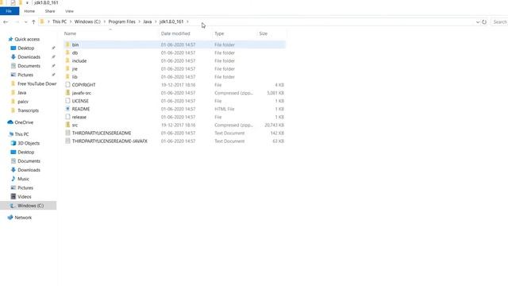Click Java in the address path
Viewport: 508px width, 286px height.
coord(148,21)
